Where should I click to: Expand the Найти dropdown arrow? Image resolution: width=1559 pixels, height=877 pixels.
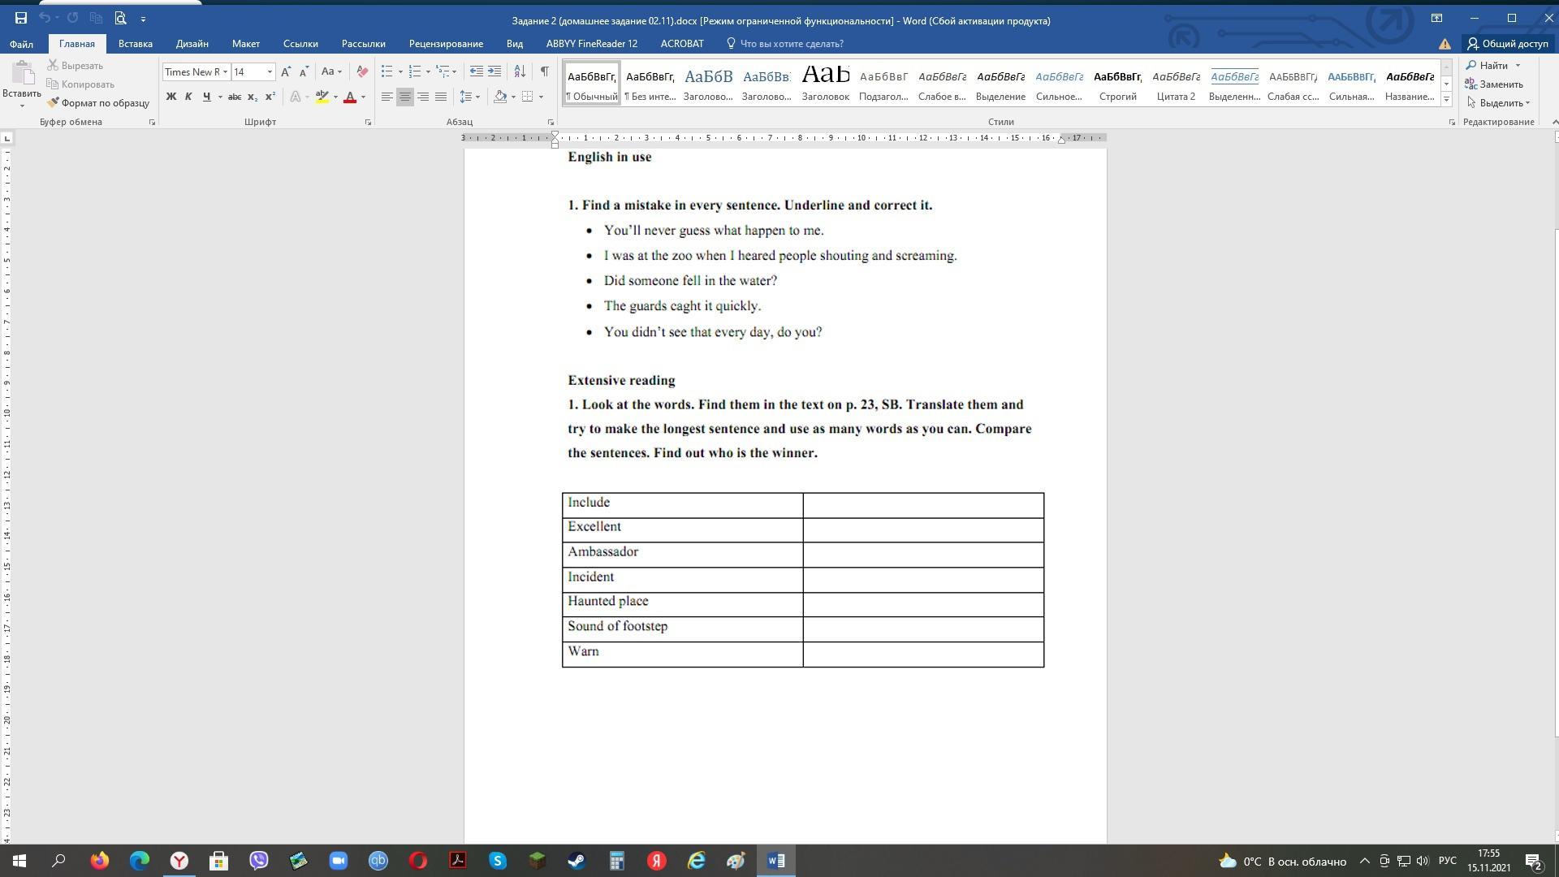[1518, 66]
